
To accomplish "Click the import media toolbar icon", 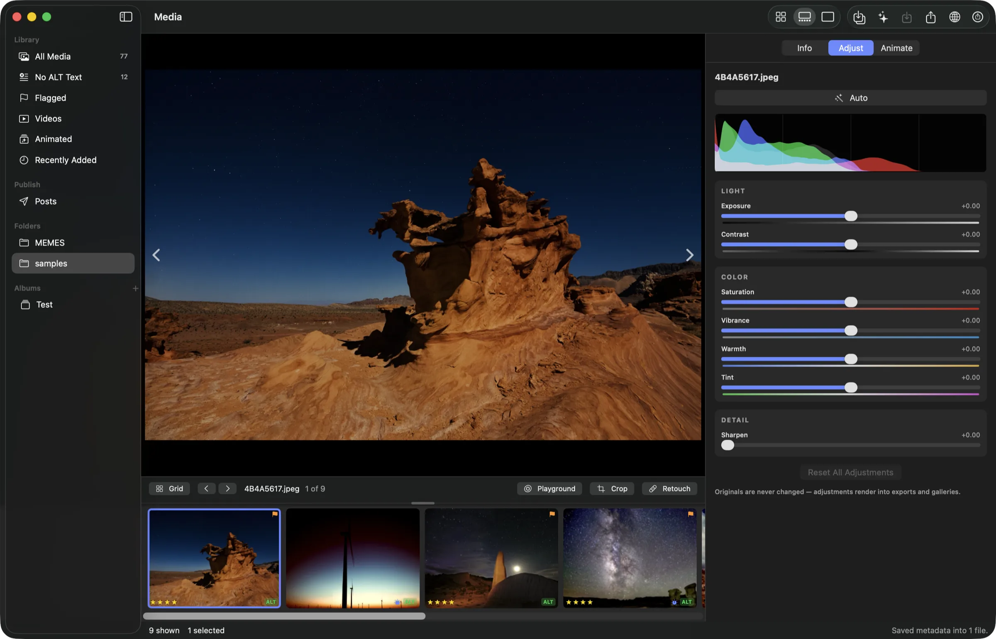I will click(x=859, y=17).
